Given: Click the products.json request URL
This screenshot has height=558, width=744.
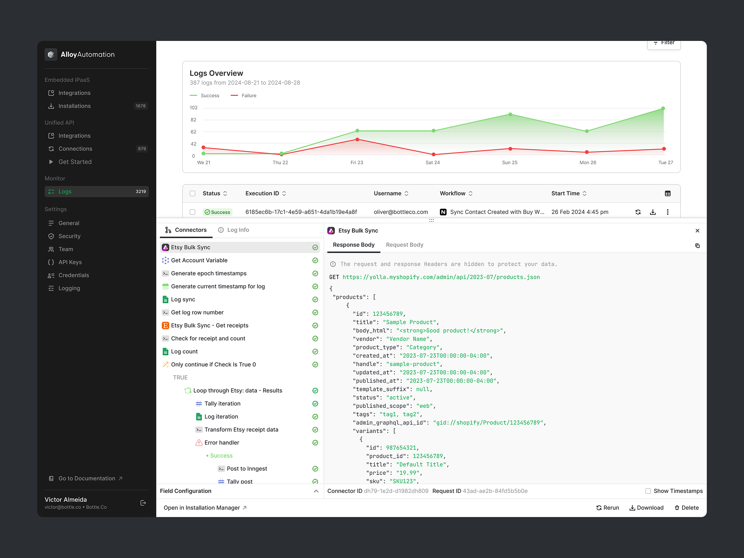Looking at the screenshot, I should pyautogui.click(x=441, y=277).
